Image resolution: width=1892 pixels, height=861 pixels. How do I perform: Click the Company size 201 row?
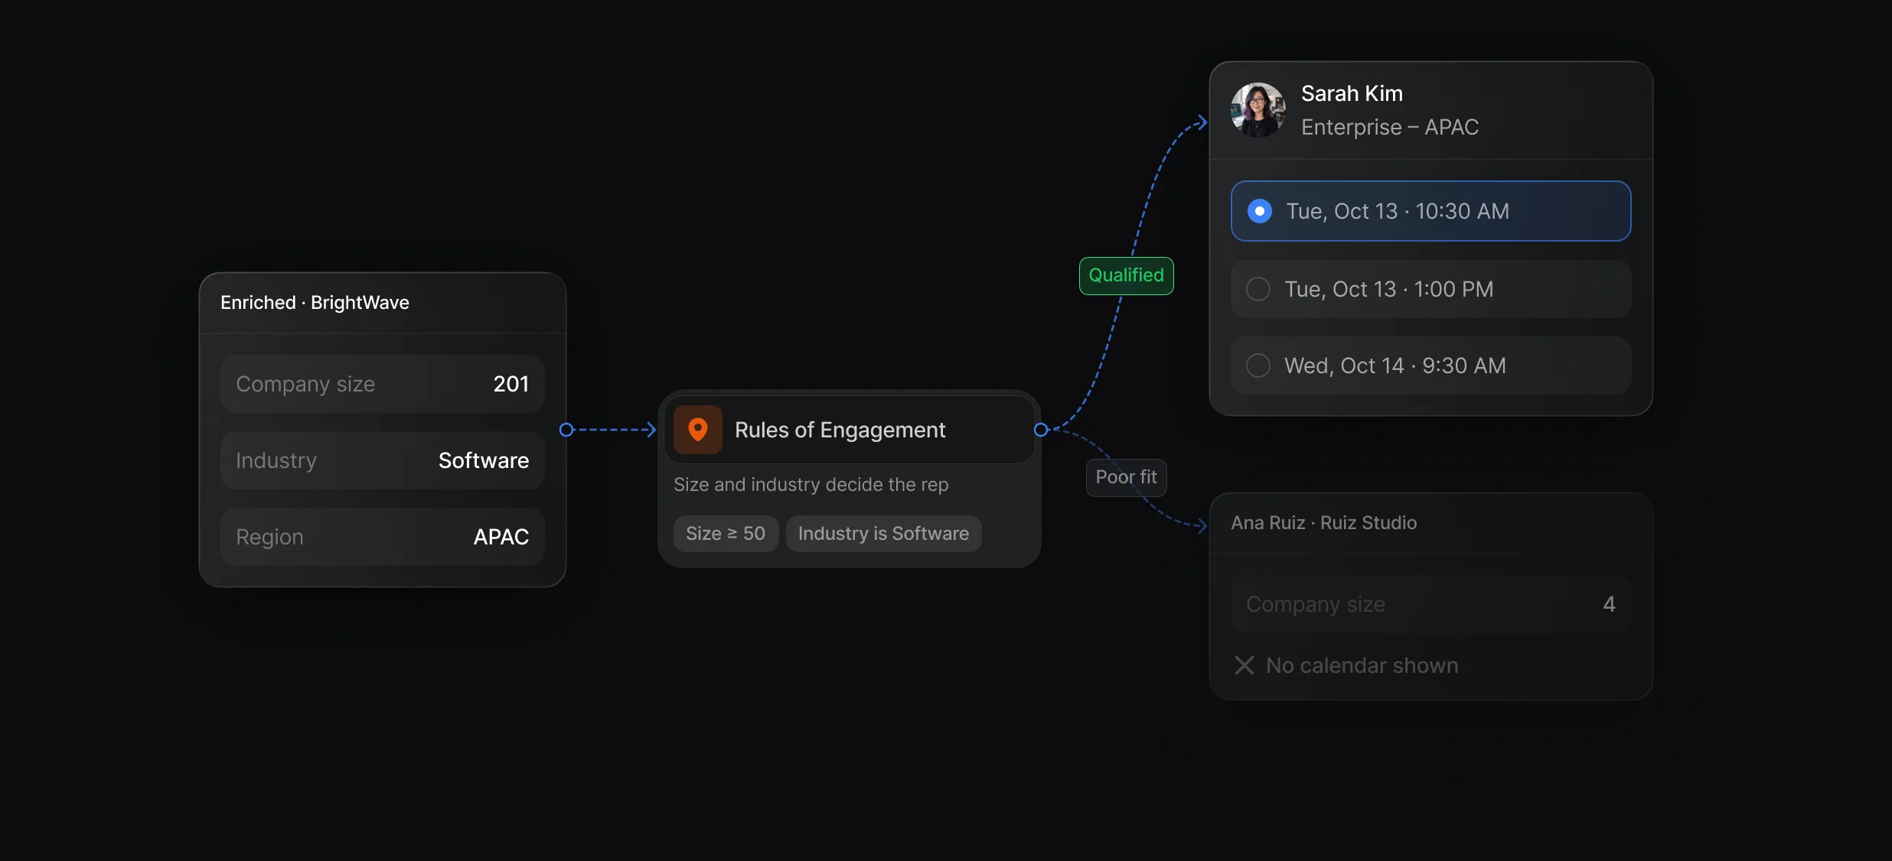[x=382, y=384]
